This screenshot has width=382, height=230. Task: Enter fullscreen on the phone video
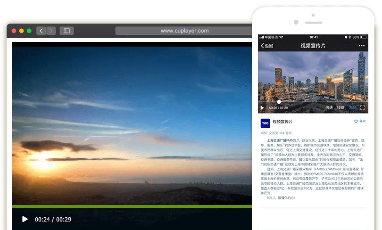[363, 108]
